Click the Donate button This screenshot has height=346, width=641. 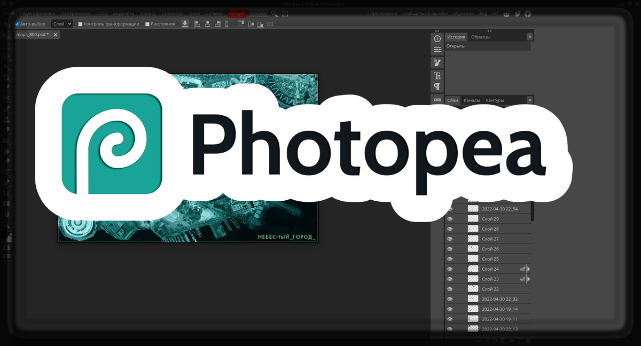259,13
